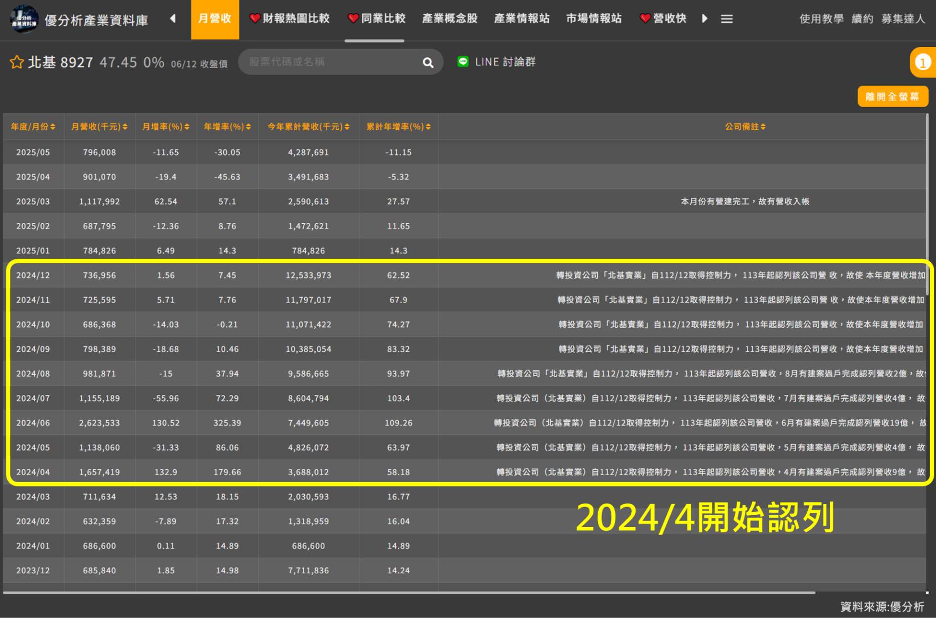The height and width of the screenshot is (621, 936).
Task: Click the heart icon beside 同業比較
Action: (353, 19)
